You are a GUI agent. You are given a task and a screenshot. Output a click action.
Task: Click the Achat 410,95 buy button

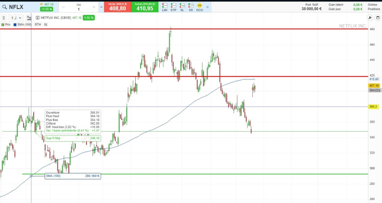(x=144, y=7)
